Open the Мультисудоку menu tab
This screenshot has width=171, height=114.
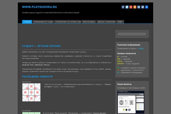89,22
